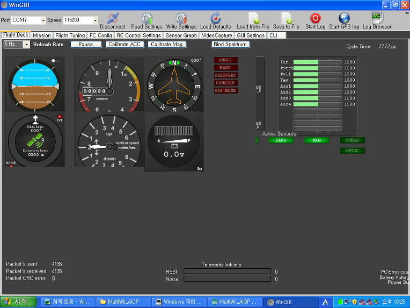The height and width of the screenshot is (308, 410).
Task: Click the Thr channel level bar
Action: [x=317, y=62]
